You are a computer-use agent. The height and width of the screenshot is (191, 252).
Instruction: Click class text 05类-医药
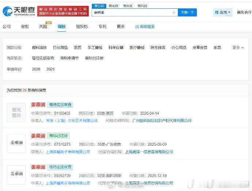(x=106, y=113)
